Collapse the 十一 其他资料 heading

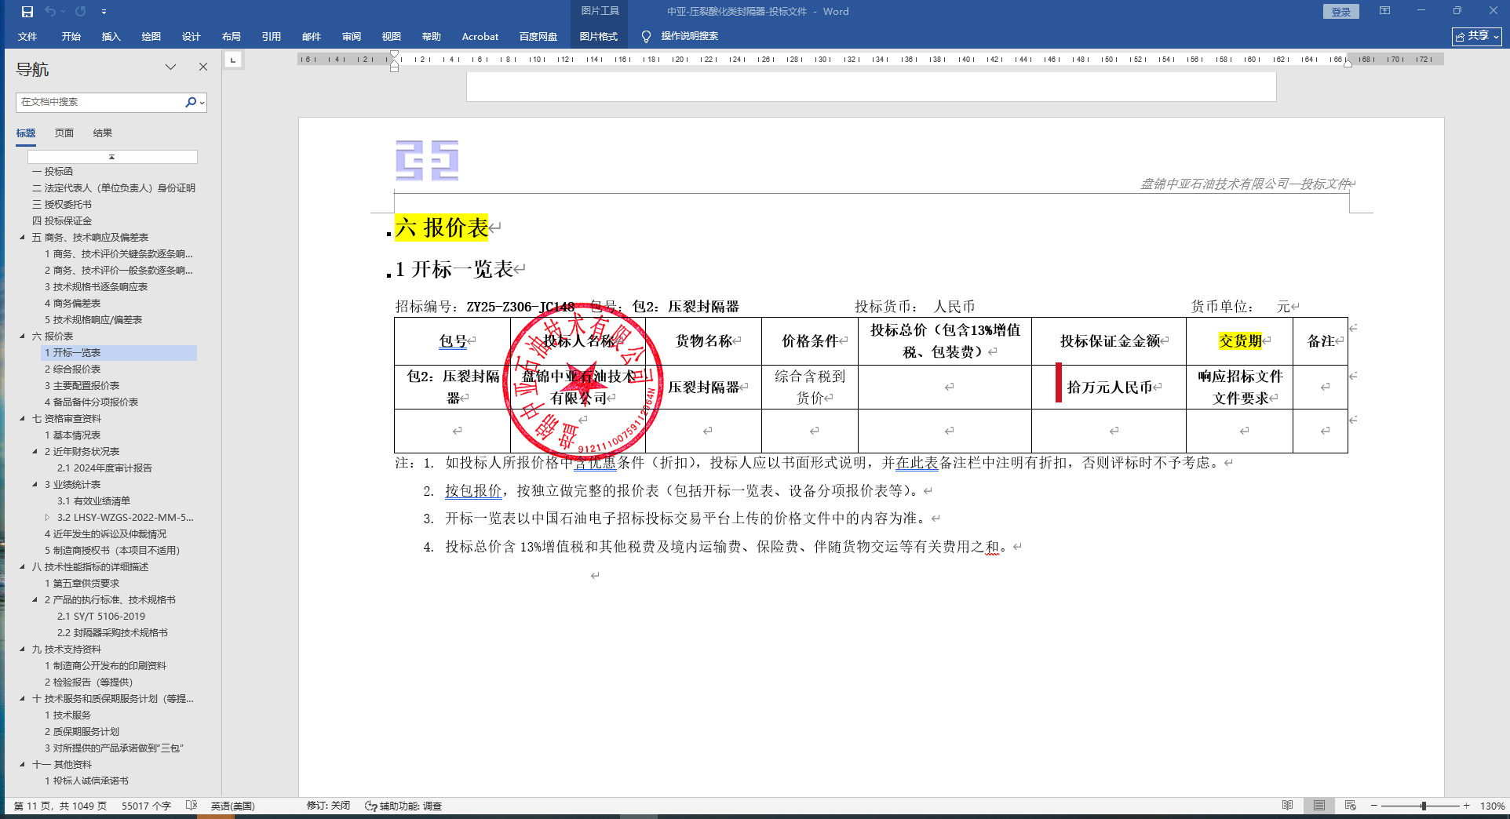tap(22, 764)
